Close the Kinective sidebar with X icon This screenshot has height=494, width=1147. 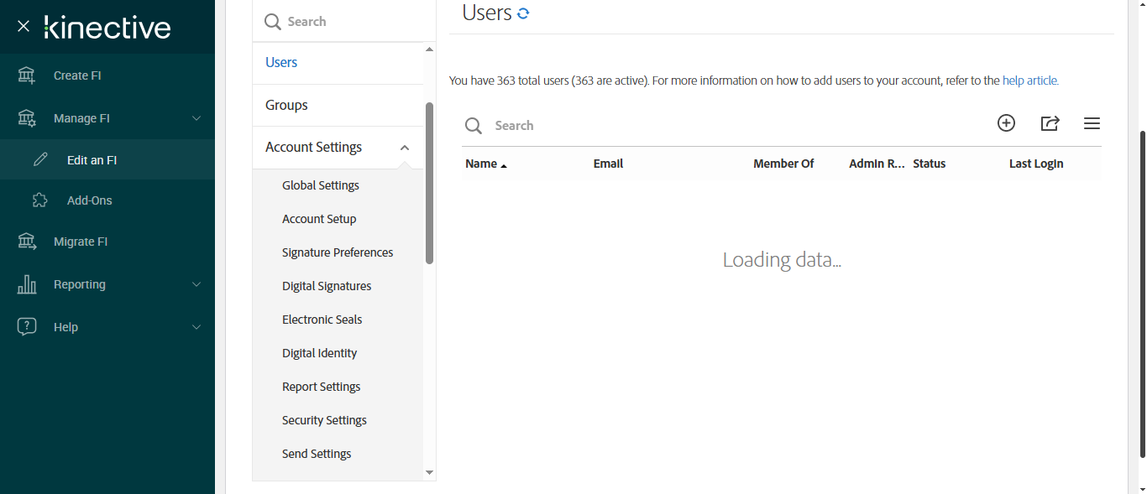[24, 26]
